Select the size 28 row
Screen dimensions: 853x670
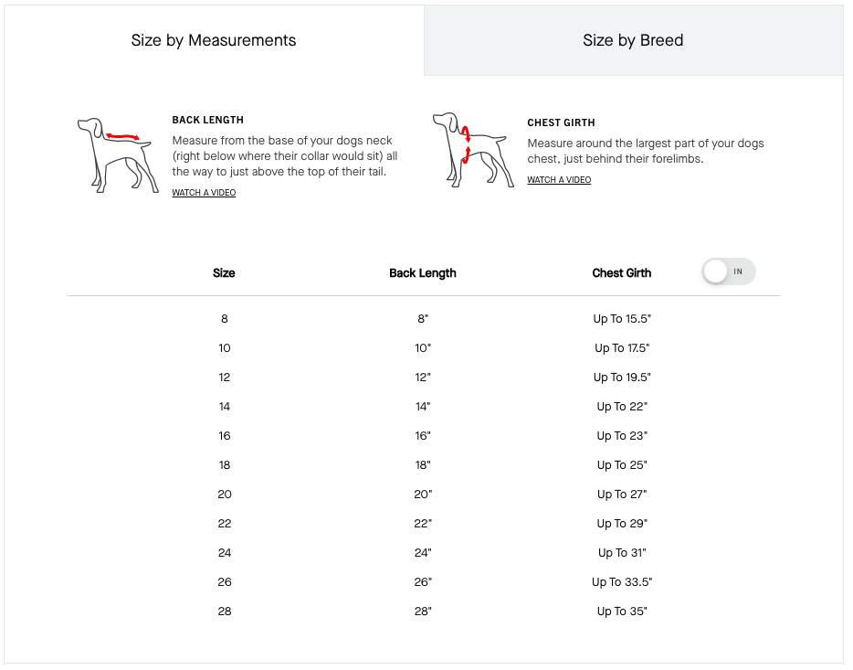(x=225, y=612)
